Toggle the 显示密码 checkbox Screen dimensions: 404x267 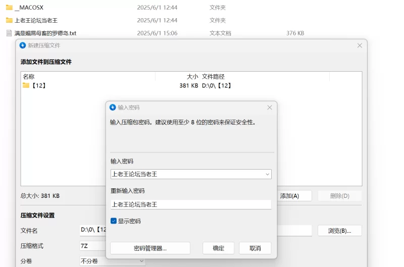113,221
